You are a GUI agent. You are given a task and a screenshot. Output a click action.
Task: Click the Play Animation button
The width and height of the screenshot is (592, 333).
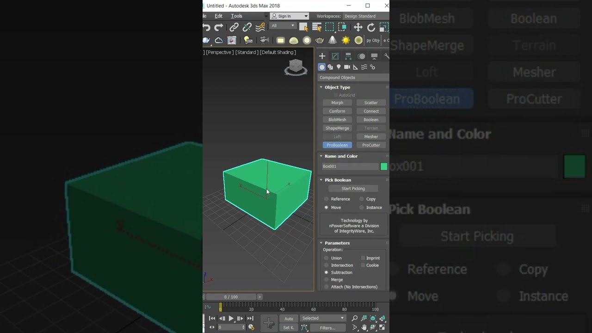click(x=231, y=318)
